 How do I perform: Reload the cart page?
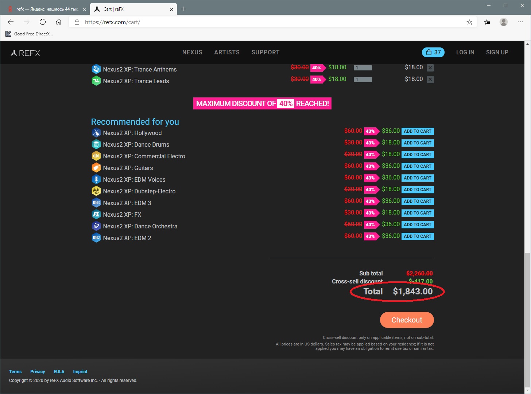click(x=43, y=22)
